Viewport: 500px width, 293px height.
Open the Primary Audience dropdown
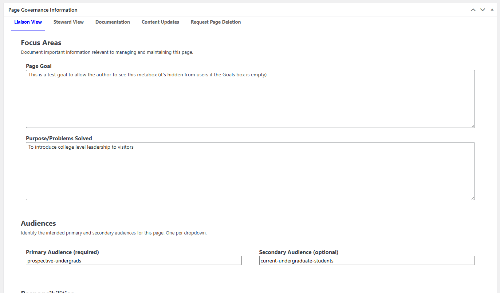(x=134, y=261)
